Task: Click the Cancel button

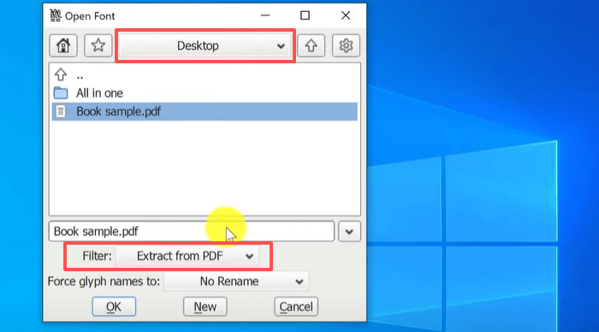Action: click(x=296, y=306)
